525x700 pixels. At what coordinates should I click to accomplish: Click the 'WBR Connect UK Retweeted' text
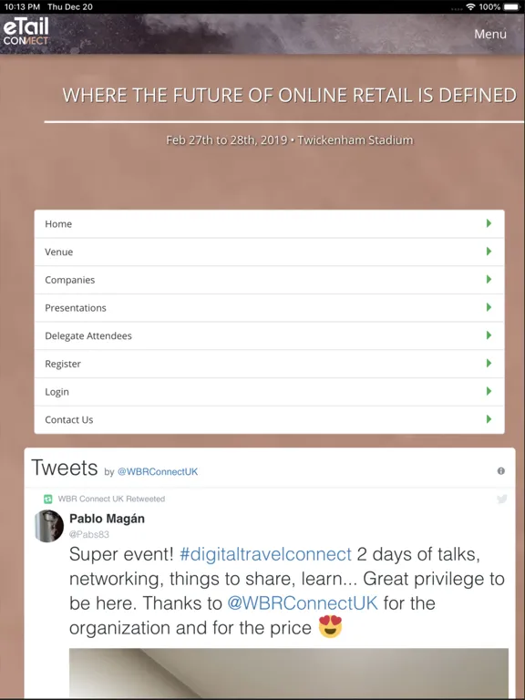pyautogui.click(x=111, y=499)
